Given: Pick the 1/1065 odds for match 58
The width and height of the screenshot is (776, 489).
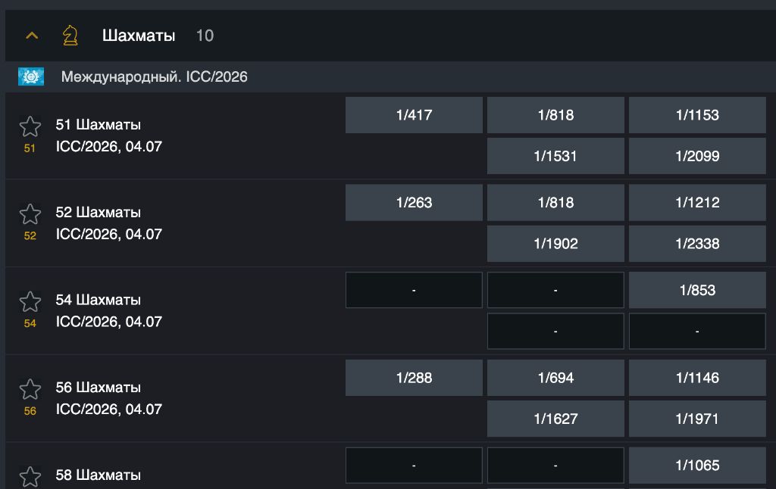Looking at the screenshot, I should pos(697,466).
